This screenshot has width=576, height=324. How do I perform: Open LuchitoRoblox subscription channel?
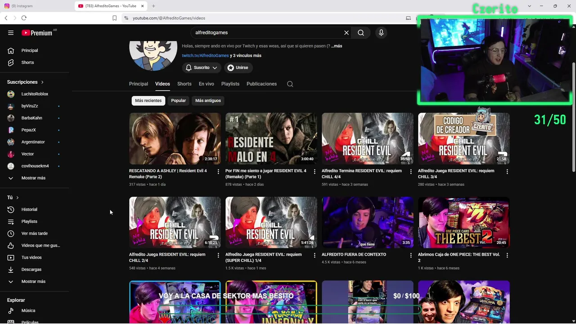point(35,94)
